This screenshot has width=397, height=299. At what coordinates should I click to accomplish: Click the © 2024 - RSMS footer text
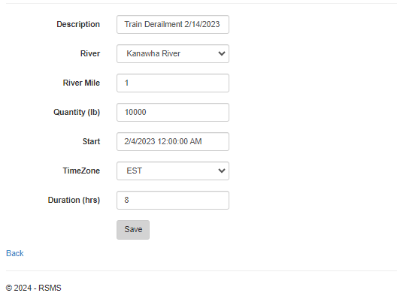33,288
